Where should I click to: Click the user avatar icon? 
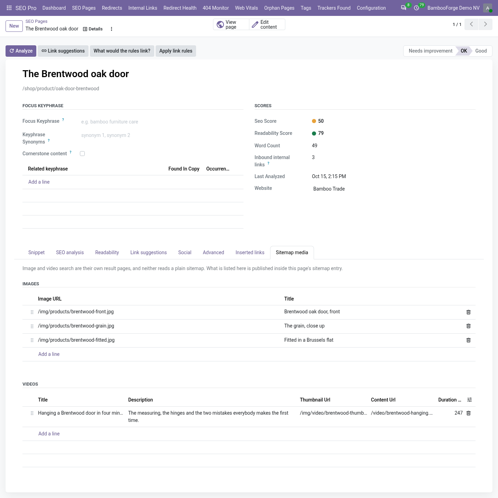tap(488, 8)
